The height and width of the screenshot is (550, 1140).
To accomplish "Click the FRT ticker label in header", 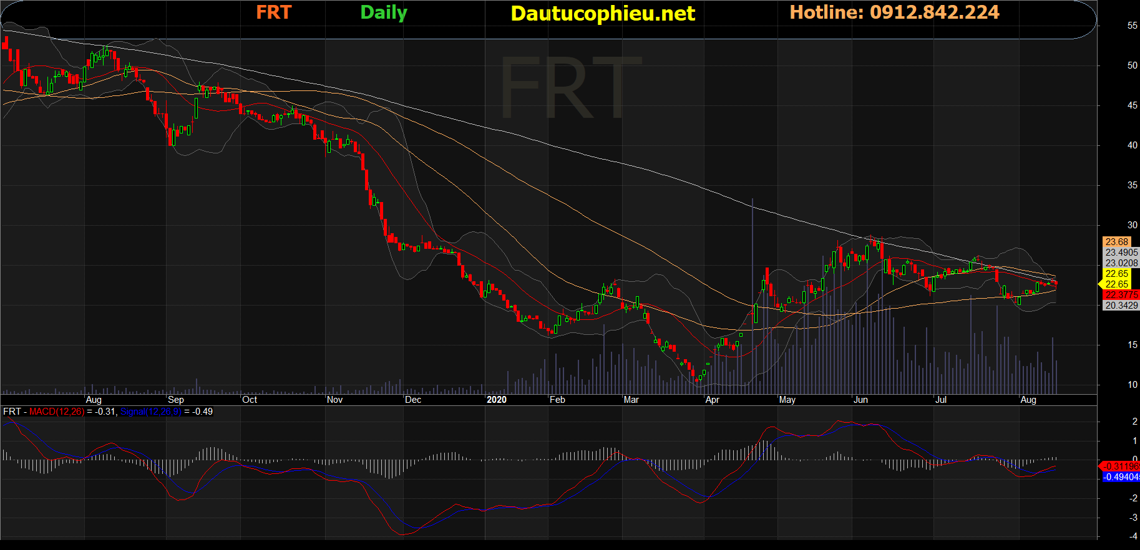I will 273,12.
